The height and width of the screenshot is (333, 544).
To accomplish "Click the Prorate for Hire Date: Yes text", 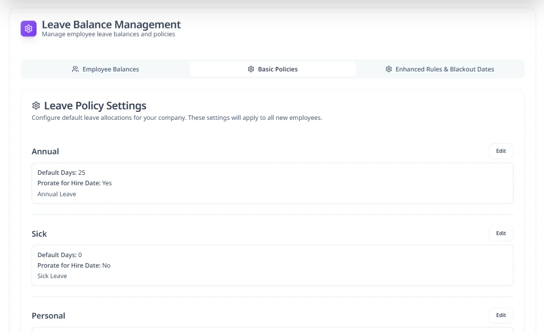I will [x=75, y=183].
